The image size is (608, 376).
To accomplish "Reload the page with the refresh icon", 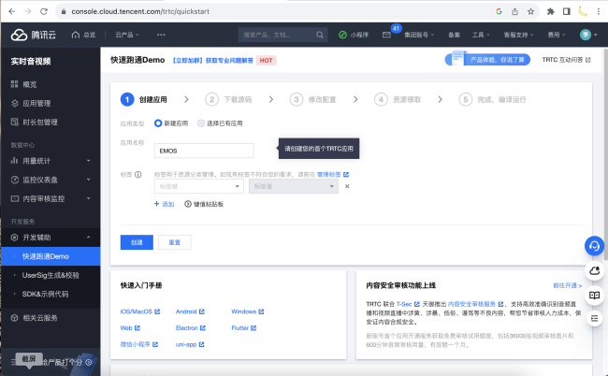I will [x=44, y=11].
